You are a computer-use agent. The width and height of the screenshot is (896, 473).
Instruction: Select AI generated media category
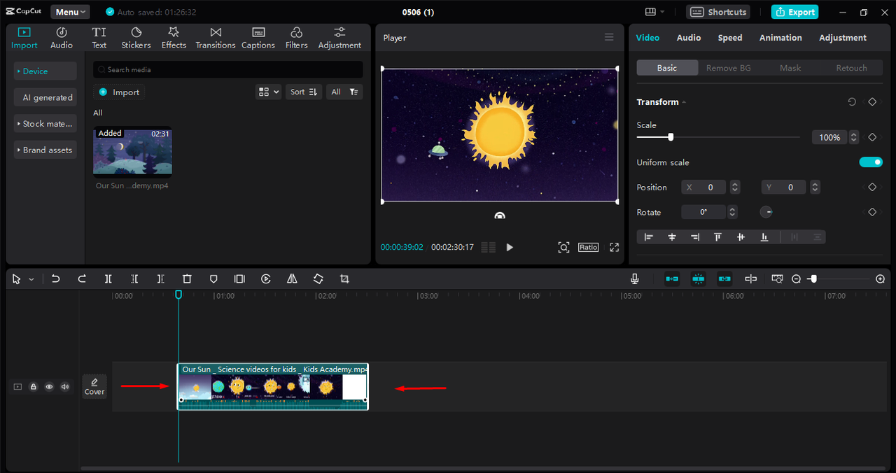[x=45, y=97]
